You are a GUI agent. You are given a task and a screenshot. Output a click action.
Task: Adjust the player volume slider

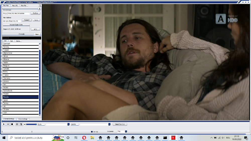click(31, 124)
